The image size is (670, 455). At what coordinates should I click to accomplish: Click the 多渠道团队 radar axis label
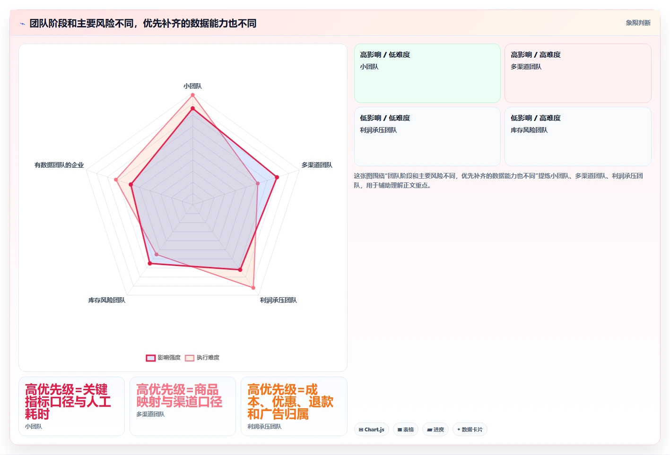coord(317,165)
